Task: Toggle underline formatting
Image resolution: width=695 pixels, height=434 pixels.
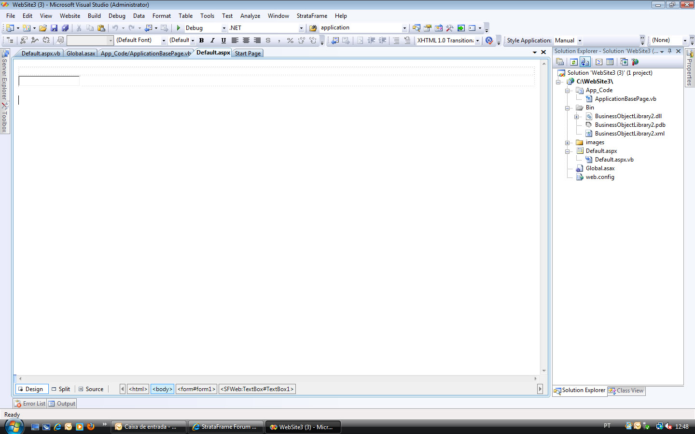Action: [223, 41]
